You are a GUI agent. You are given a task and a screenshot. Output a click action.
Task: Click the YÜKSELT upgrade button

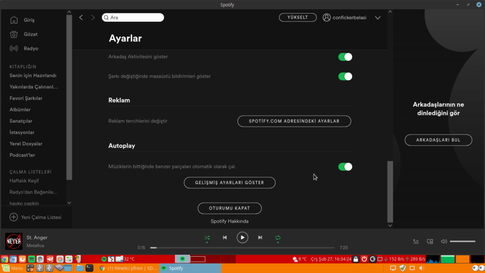point(297,17)
